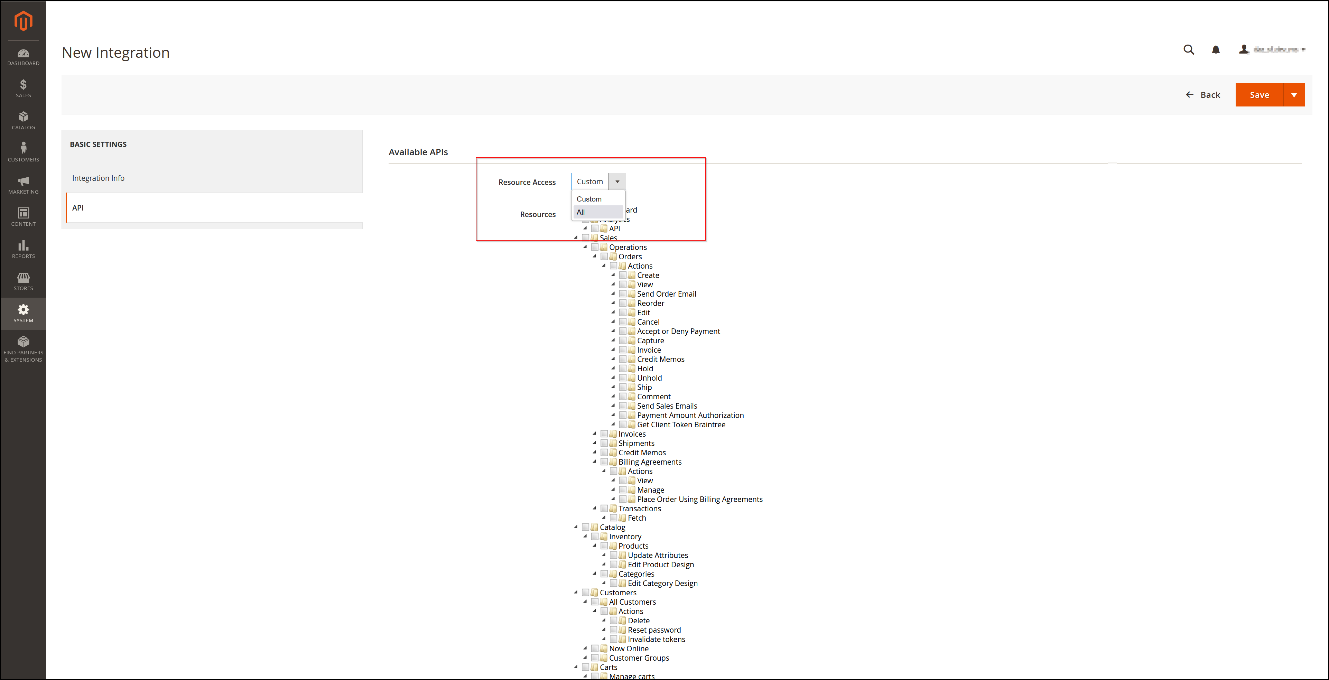Collapse the All Customers tree node
This screenshot has width=1329, height=680.
coord(585,602)
